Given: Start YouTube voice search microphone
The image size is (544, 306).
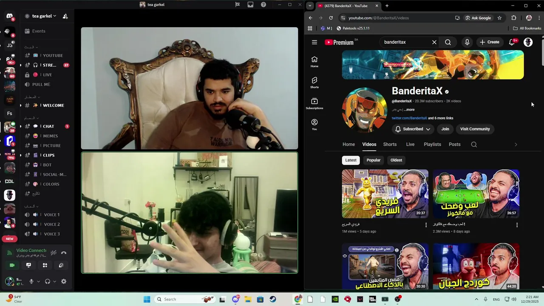Looking at the screenshot, I should [467, 42].
